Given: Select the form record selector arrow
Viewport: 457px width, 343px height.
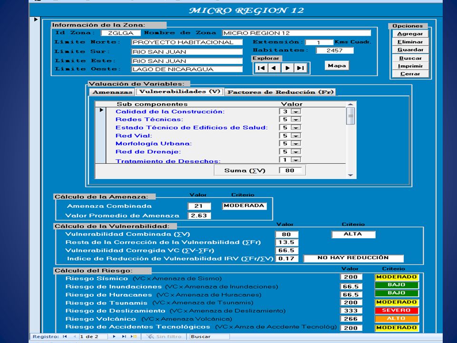Looking at the screenshot, I should pyautogui.click(x=36, y=20).
